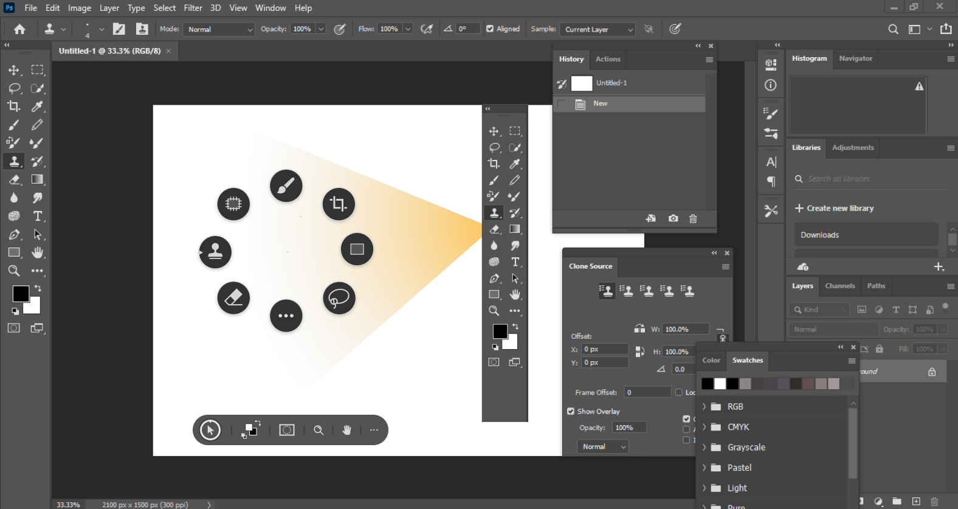Click Create new library
Image resolution: width=958 pixels, height=509 pixels.
tap(835, 208)
